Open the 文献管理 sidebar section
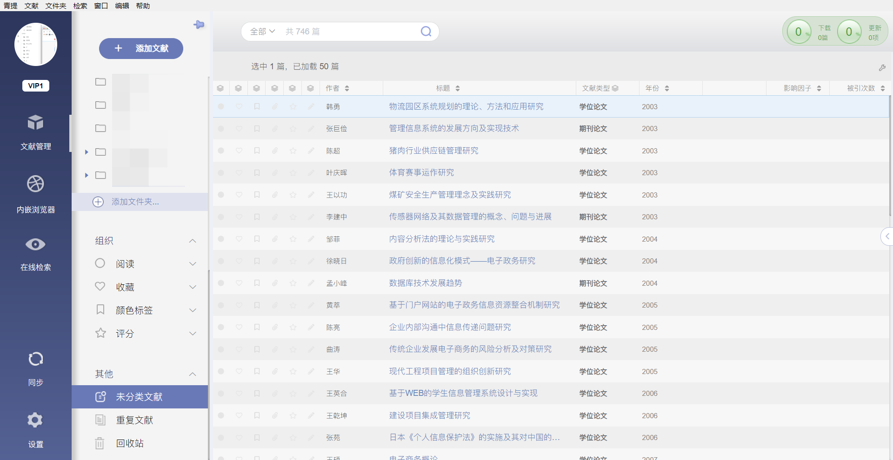Viewport: 893px width, 460px height. [x=35, y=132]
